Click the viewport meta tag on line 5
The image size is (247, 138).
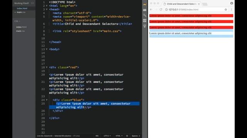[91, 18]
